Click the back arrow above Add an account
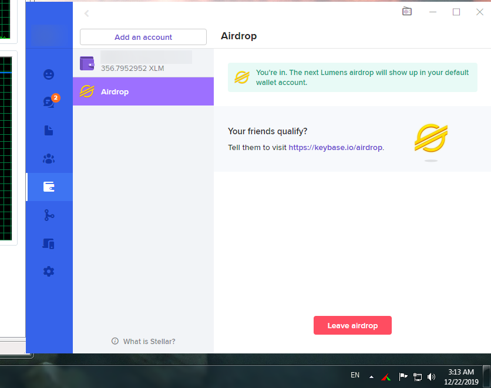The image size is (491, 388). pos(87,13)
